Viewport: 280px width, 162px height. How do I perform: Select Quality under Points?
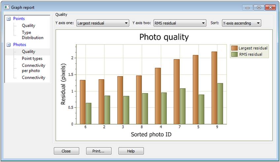[28, 25]
